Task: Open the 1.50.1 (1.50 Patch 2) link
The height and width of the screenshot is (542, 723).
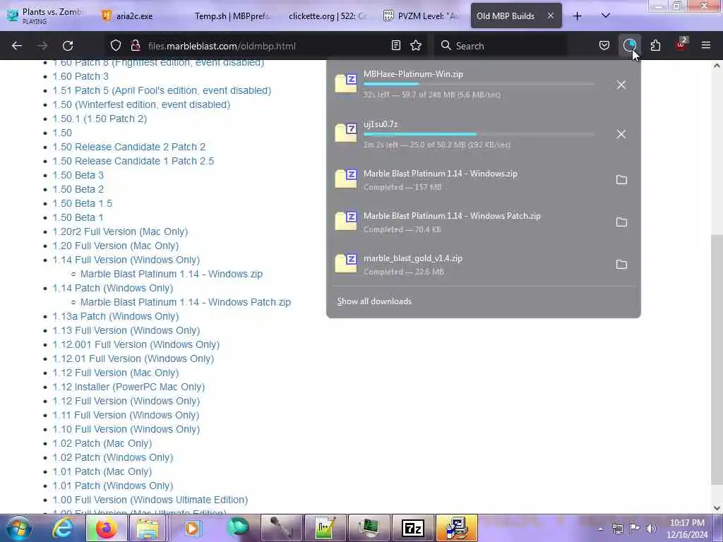Action: pyautogui.click(x=100, y=119)
